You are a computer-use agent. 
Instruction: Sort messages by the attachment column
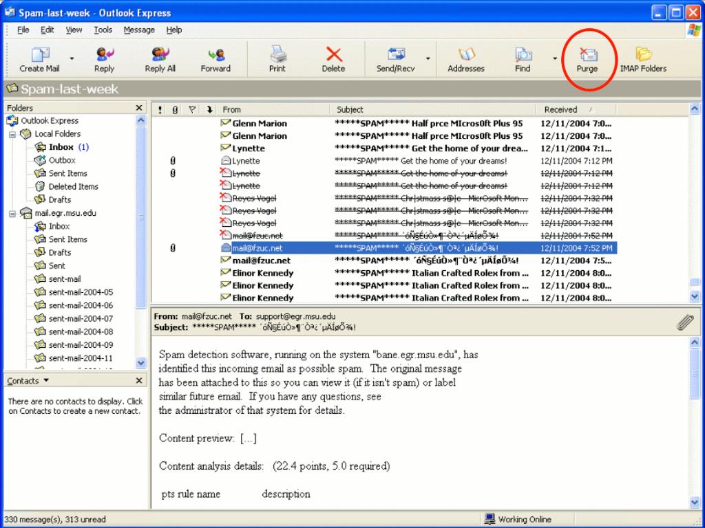click(x=174, y=109)
